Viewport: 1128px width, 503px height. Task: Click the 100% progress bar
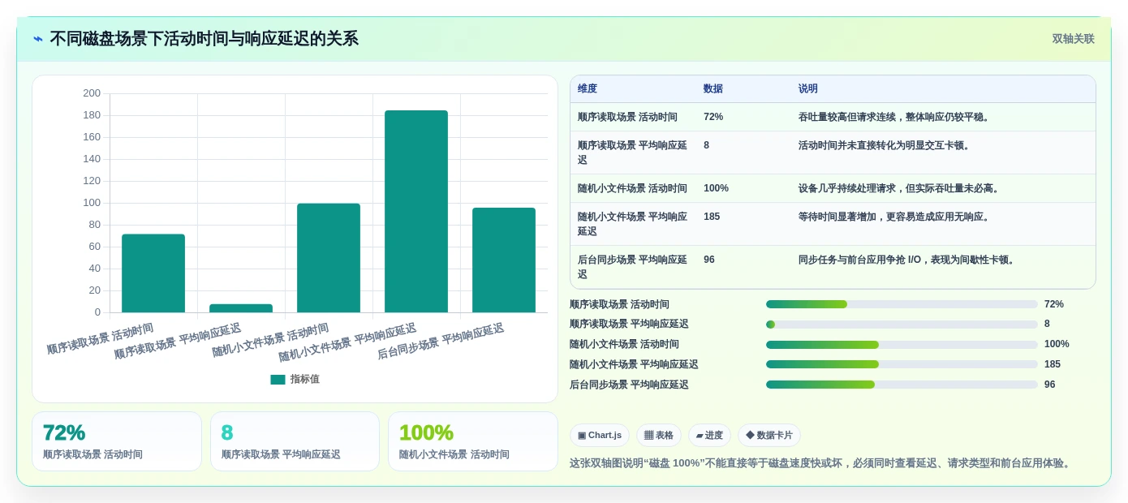click(902, 345)
